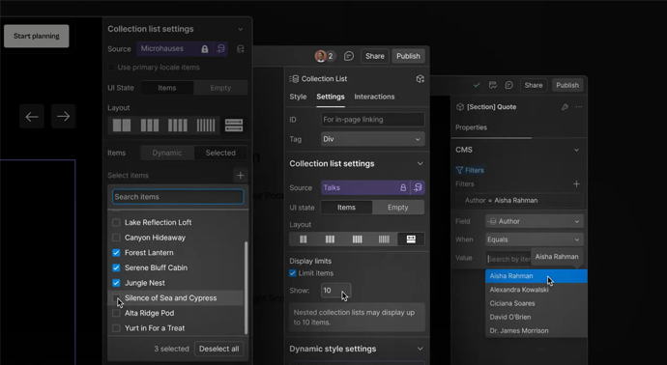Open comments icon left of avatar-window Share
The height and width of the screenshot is (365, 667).
349,56
